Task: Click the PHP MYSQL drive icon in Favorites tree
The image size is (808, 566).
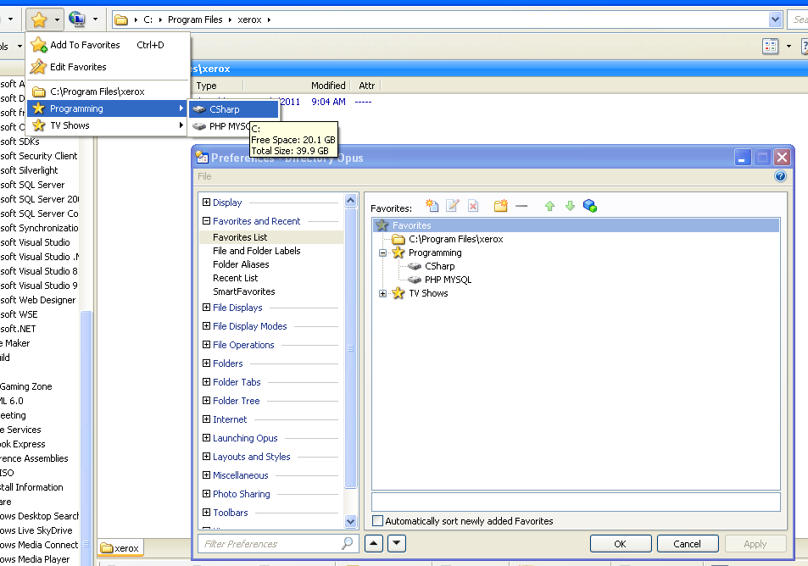Action: (x=415, y=280)
